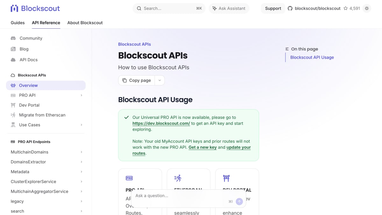
Task: Open the Support link
Action: 273,8
